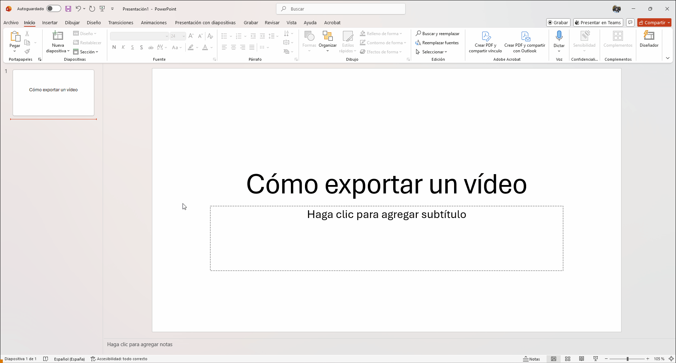Open the Formas shapes gallery
The height and width of the screenshot is (363, 676).
tap(309, 41)
